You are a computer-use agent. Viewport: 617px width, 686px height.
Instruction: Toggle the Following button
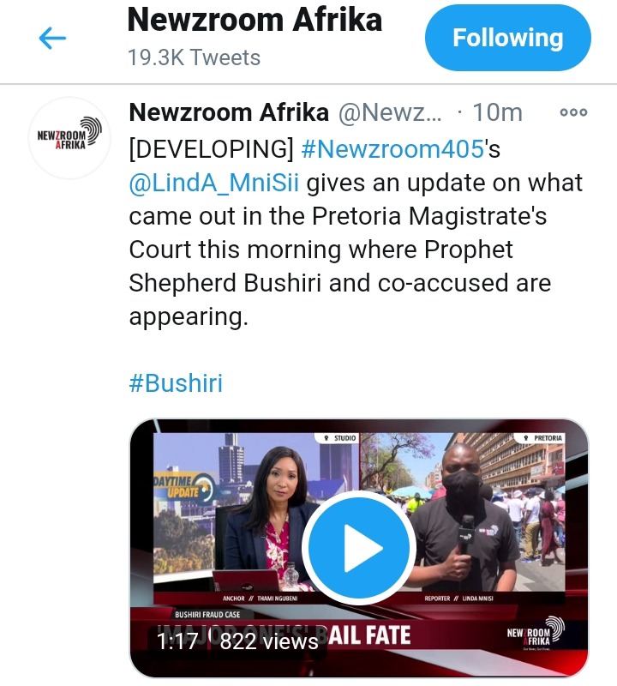[507, 38]
